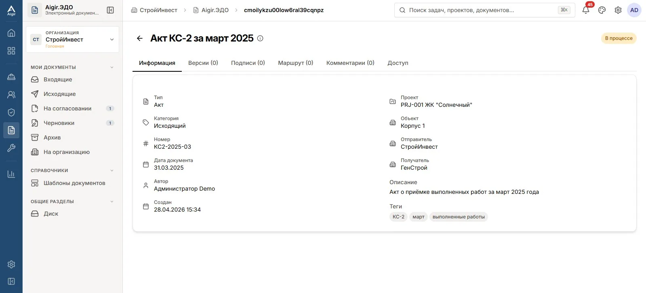Click the Aigir logo
The image size is (646, 293).
click(11, 10)
